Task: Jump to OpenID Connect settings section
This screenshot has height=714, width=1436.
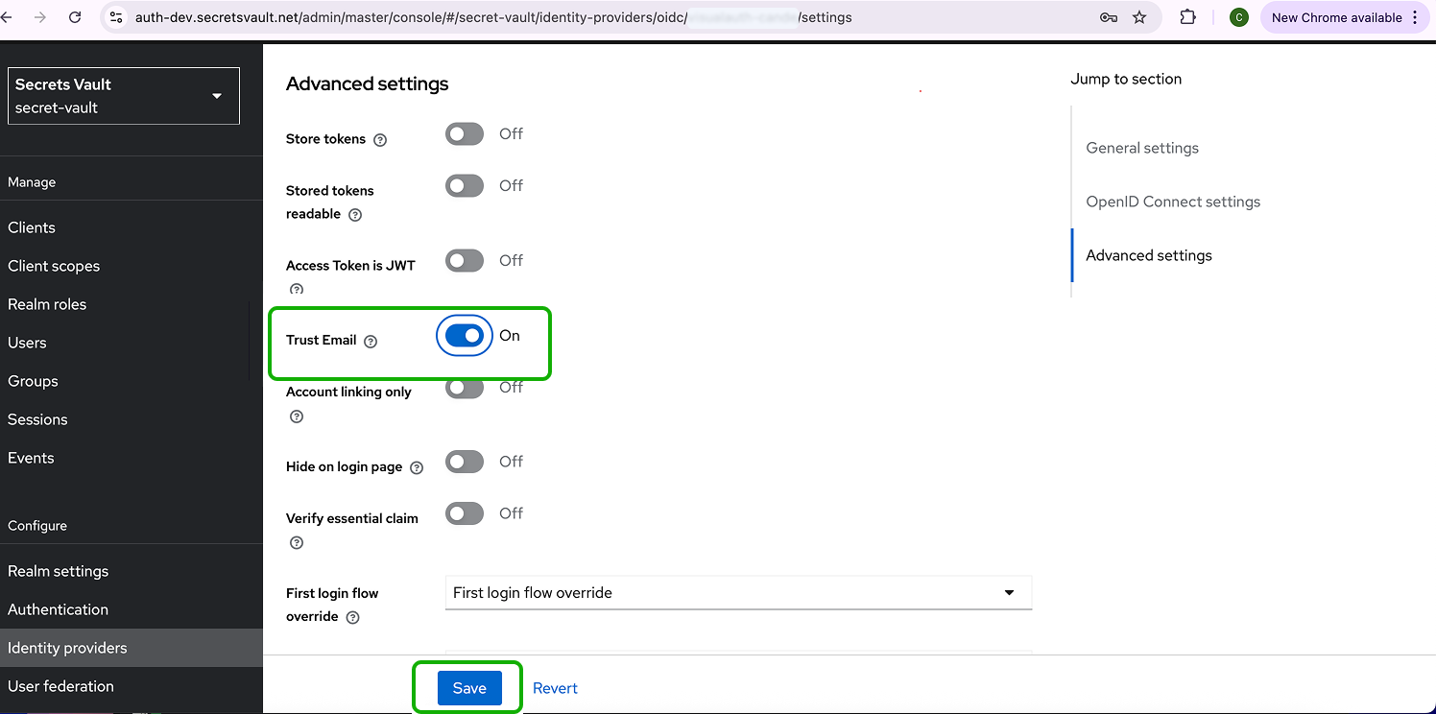Action: click(1173, 202)
